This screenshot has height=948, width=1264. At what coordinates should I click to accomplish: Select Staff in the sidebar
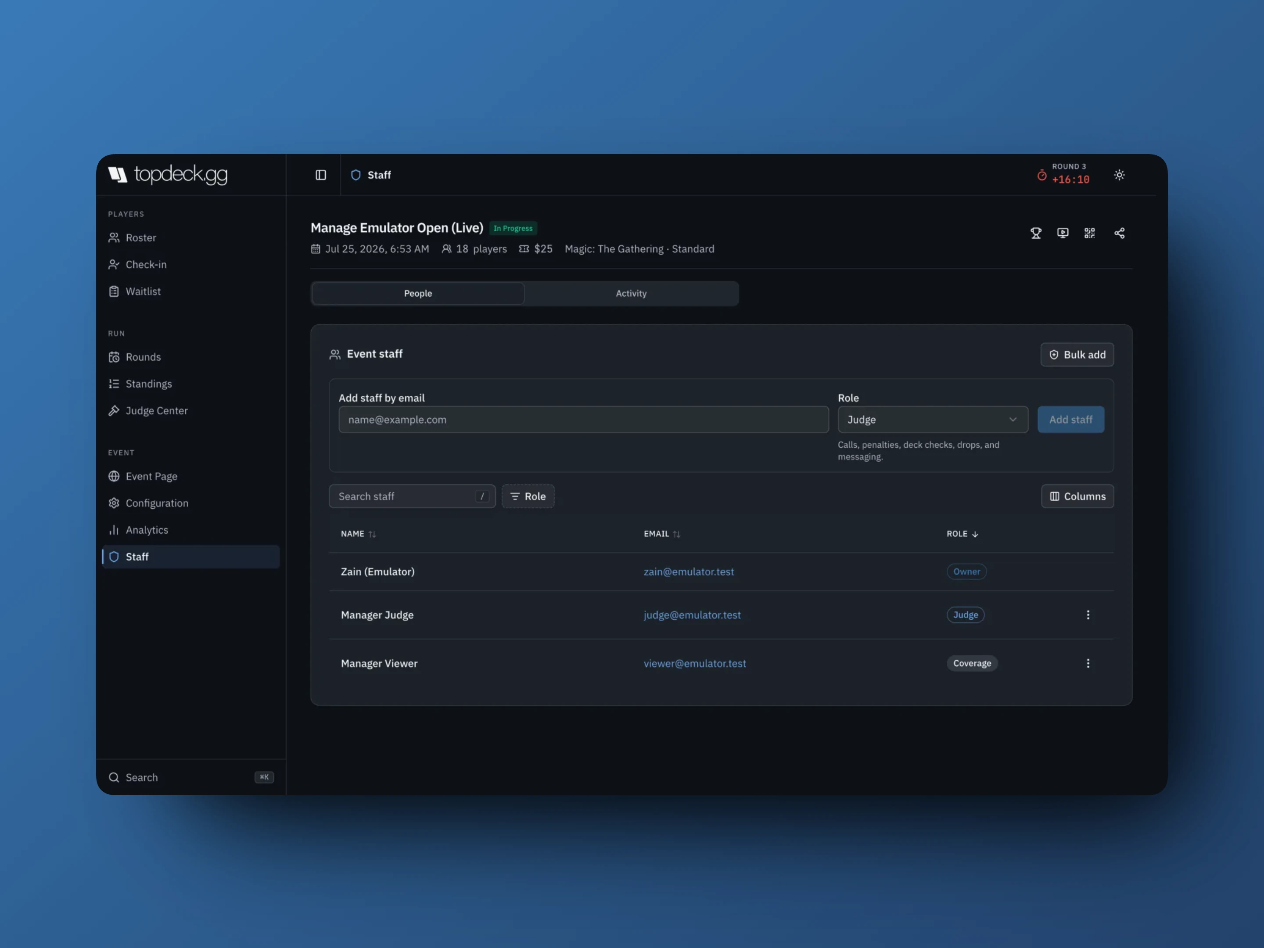tap(190, 557)
